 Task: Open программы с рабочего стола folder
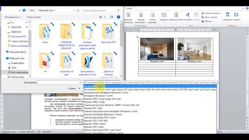click(87, 63)
